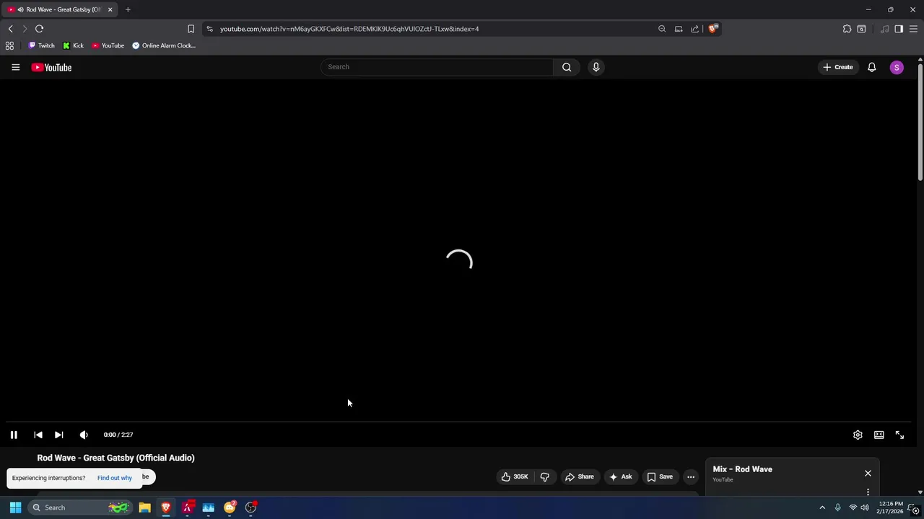The image size is (924, 519).
Task: Dislike the Great Gatsby video
Action: click(x=545, y=476)
